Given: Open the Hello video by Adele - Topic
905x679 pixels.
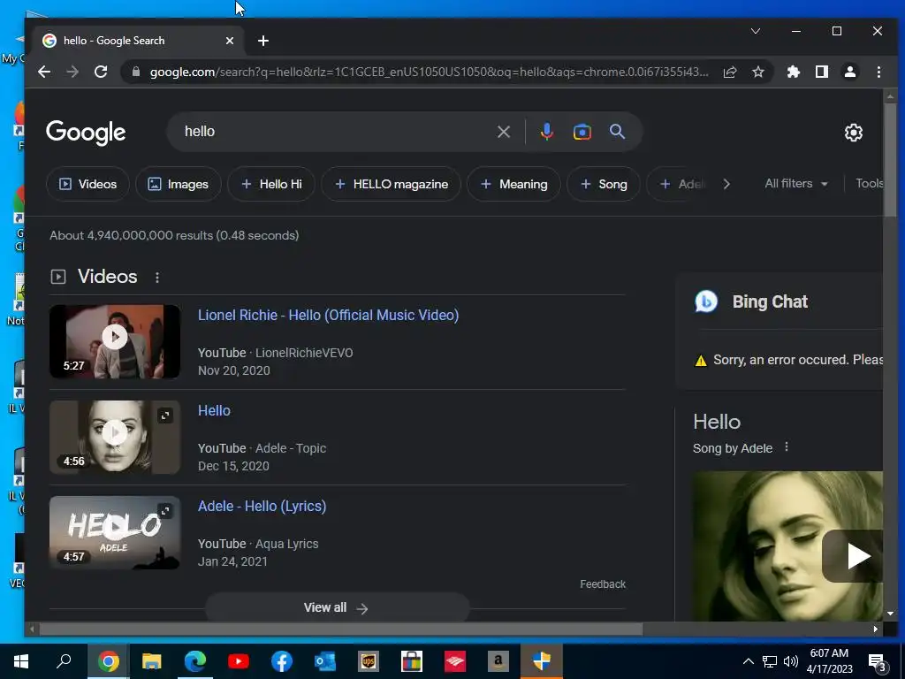Looking at the screenshot, I should point(214,410).
